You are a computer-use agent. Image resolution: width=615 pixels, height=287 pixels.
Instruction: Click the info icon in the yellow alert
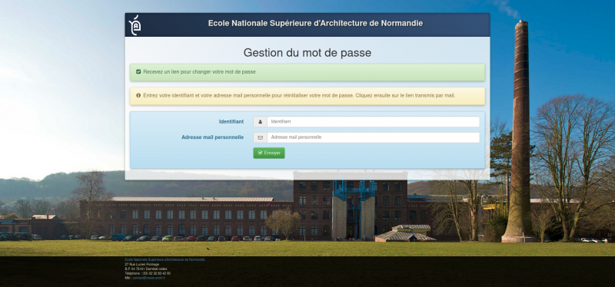click(138, 95)
